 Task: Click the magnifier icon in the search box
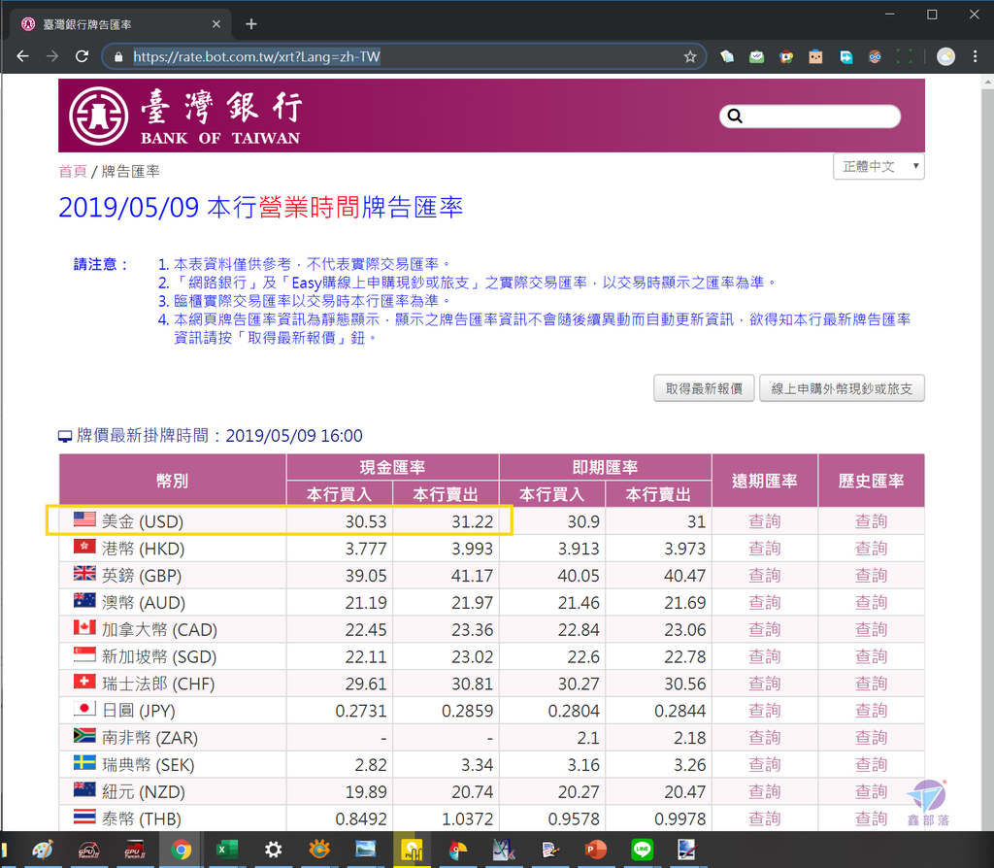pyautogui.click(x=735, y=117)
